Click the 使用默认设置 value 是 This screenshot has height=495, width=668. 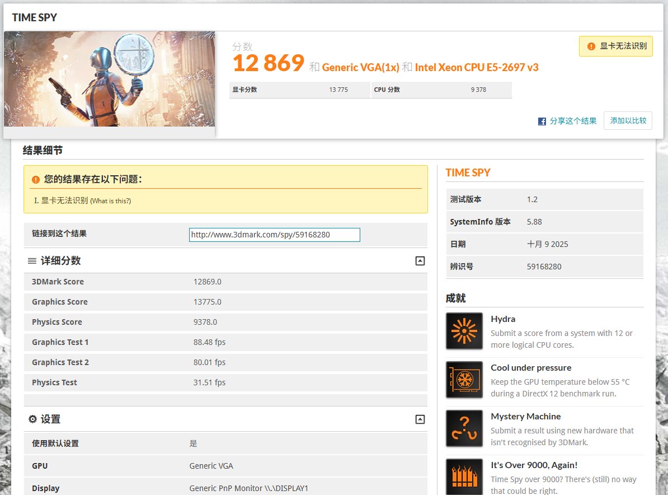(193, 443)
